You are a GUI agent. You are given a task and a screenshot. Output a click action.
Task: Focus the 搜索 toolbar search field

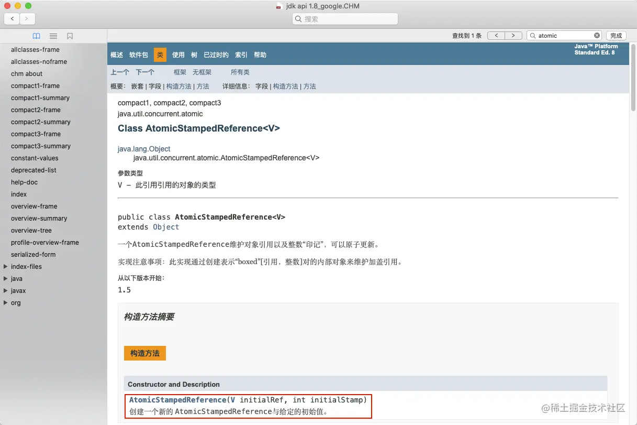[345, 19]
